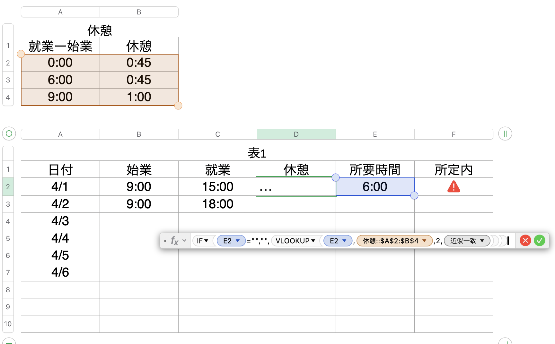The image size is (555, 344).
Task: Confirm formula with the green checkmark
Action: pos(540,240)
